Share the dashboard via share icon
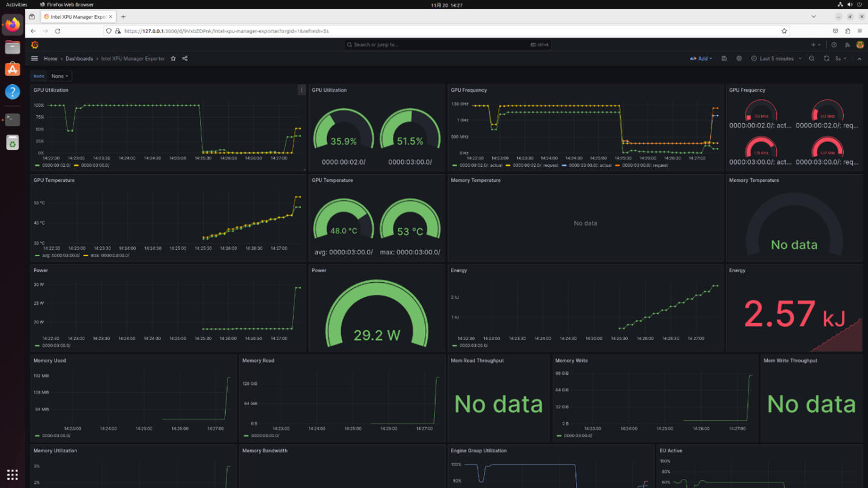This screenshot has height=488, width=868. [x=185, y=59]
